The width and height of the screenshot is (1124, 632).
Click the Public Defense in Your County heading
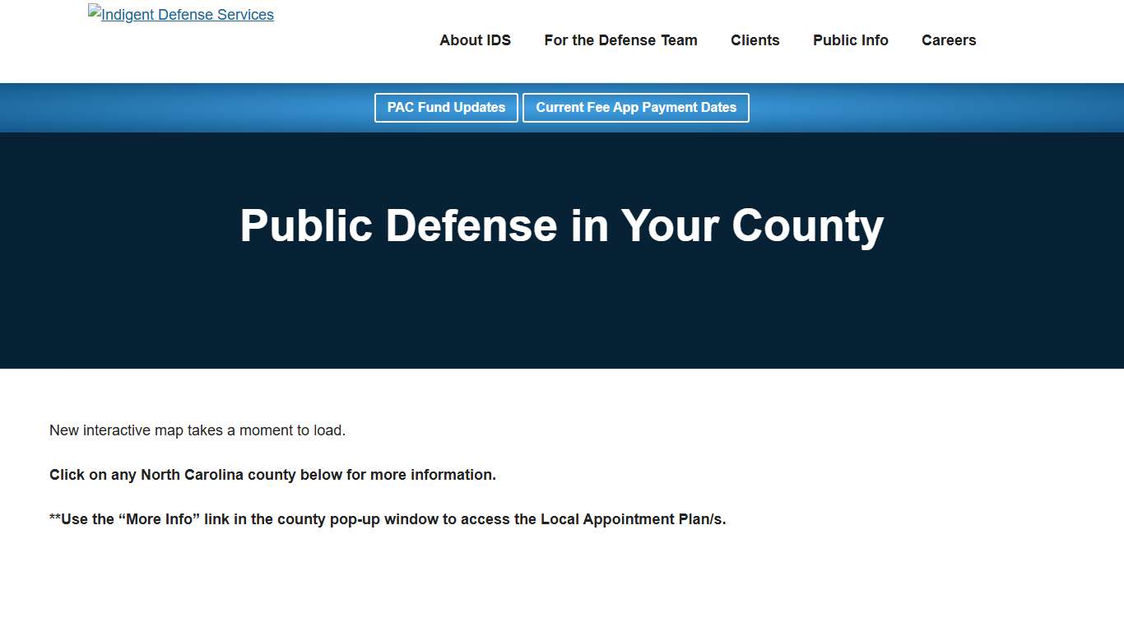(x=562, y=226)
